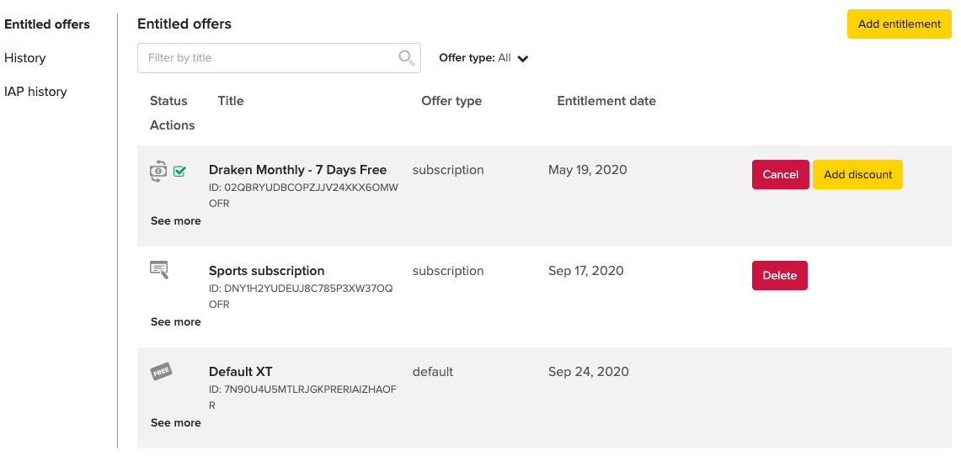Focus the Filter by title field
The width and height of the screenshot is (961, 461).
tap(270, 58)
